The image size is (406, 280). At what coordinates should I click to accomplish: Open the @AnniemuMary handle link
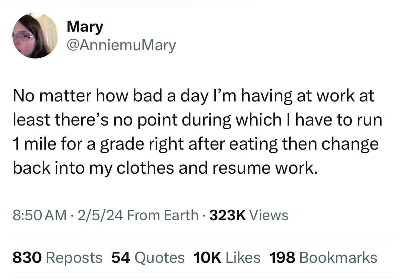coord(121,45)
